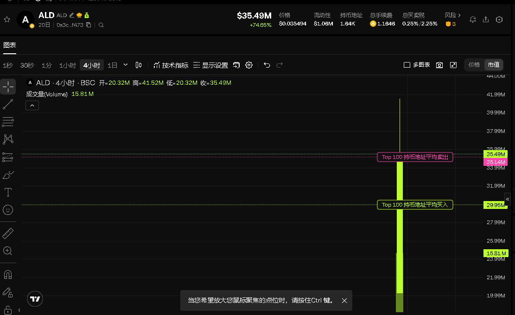Screen dimensions: 515x315
Task: Open the 图表 chart tab
Action: pyautogui.click(x=10, y=45)
